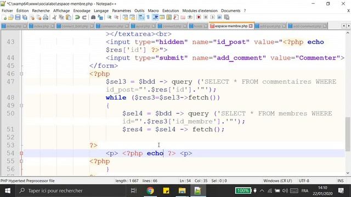Click the scrollbar down arrow
The height and width of the screenshot is (197, 351).
(x=348, y=173)
